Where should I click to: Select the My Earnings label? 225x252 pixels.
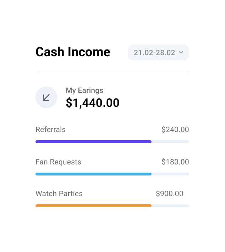tap(84, 90)
